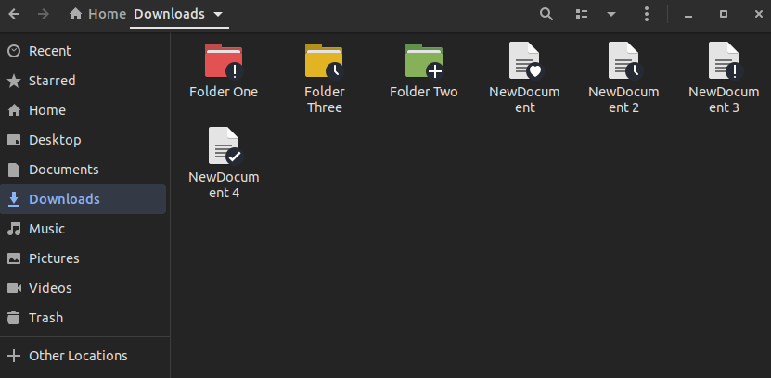771x378 pixels.
Task: Click the back navigation arrow
Action: [x=15, y=14]
